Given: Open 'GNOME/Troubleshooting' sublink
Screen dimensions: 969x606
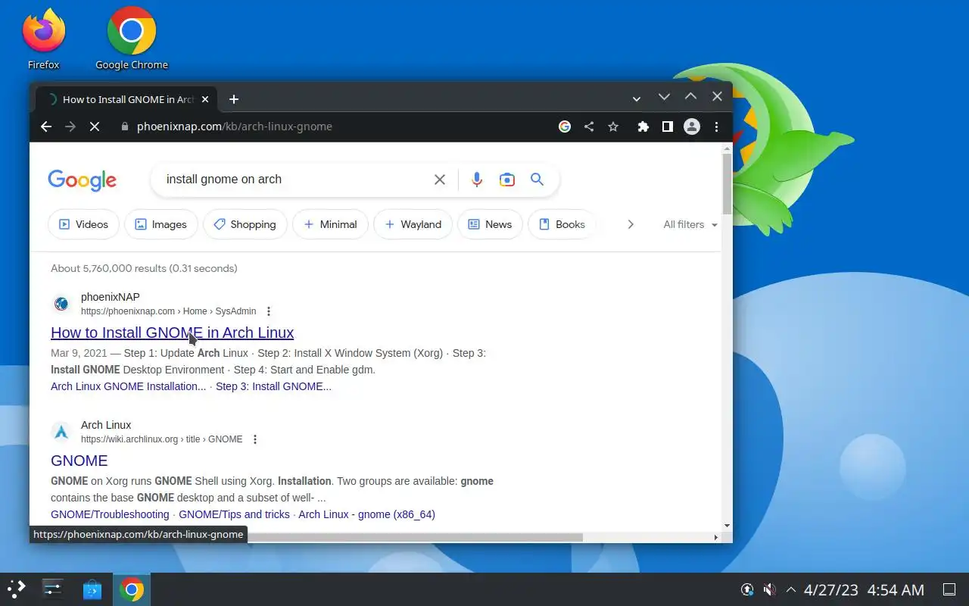Looking at the screenshot, I should (x=110, y=514).
